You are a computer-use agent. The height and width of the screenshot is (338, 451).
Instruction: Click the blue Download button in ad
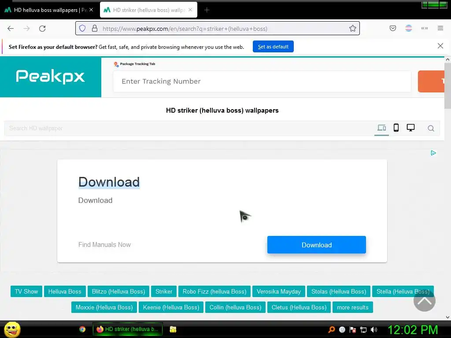(316, 245)
